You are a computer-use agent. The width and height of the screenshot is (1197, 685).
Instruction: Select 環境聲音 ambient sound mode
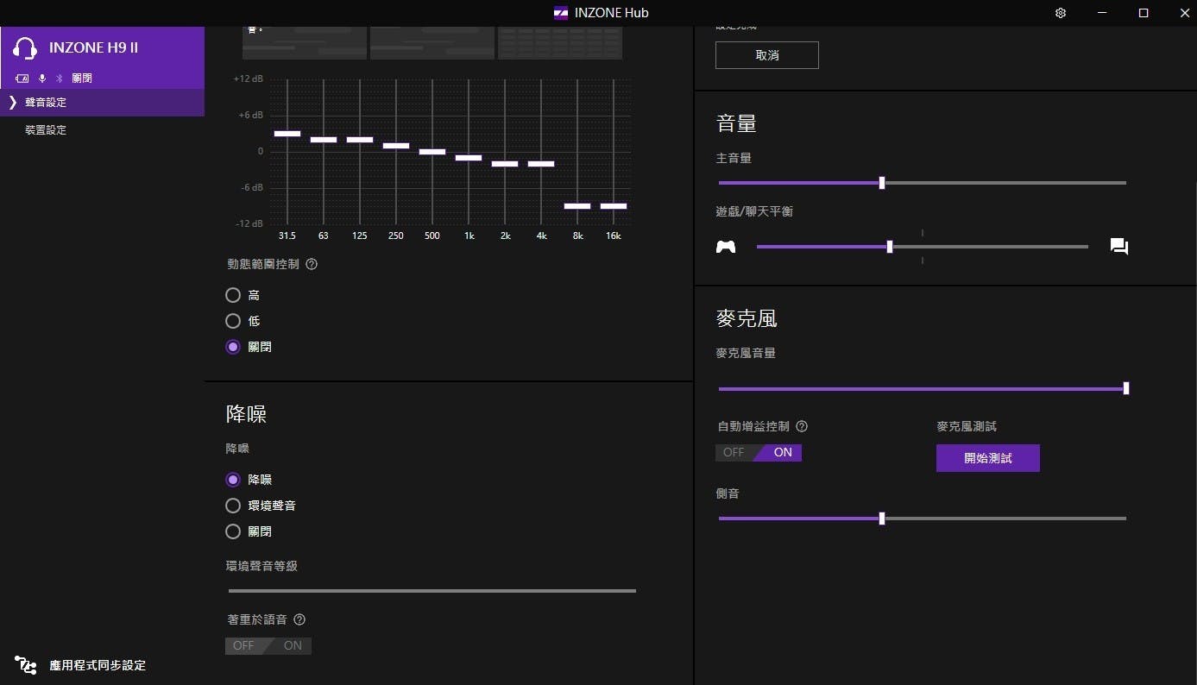(x=233, y=506)
